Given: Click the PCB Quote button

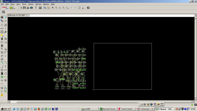Looking at the screenshot, I should tap(13, 8).
